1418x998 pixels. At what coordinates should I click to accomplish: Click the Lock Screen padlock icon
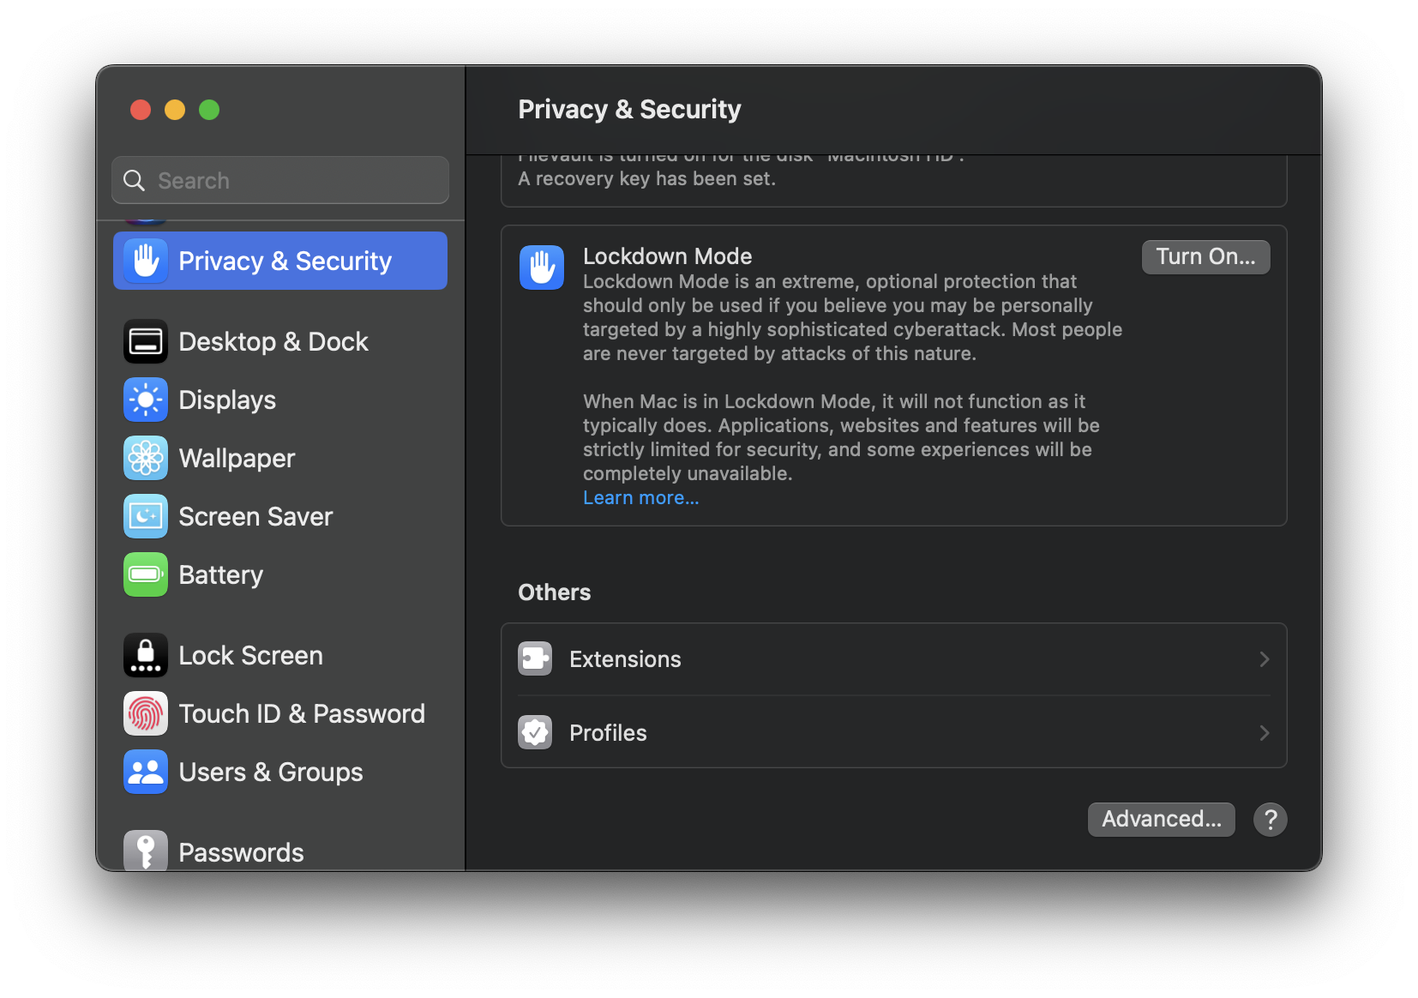click(x=146, y=654)
